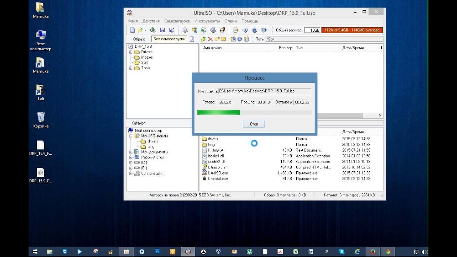Select Uninstall.exe in the file list
This screenshot has width=457, height=257.
click(x=218, y=179)
